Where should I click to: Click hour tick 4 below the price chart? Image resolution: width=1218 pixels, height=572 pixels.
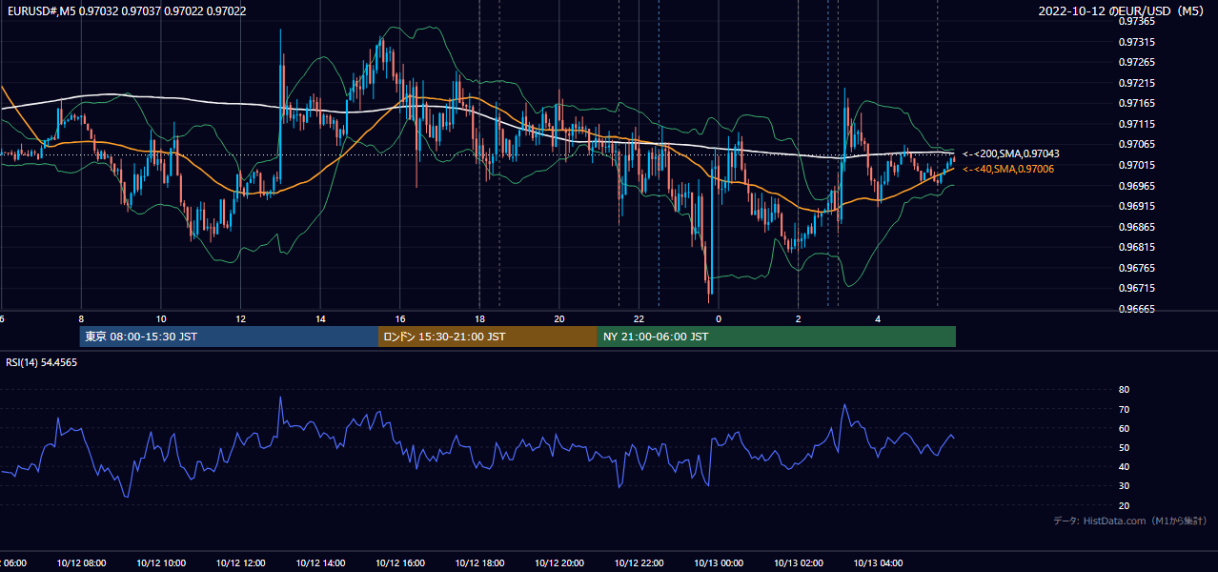pos(878,318)
